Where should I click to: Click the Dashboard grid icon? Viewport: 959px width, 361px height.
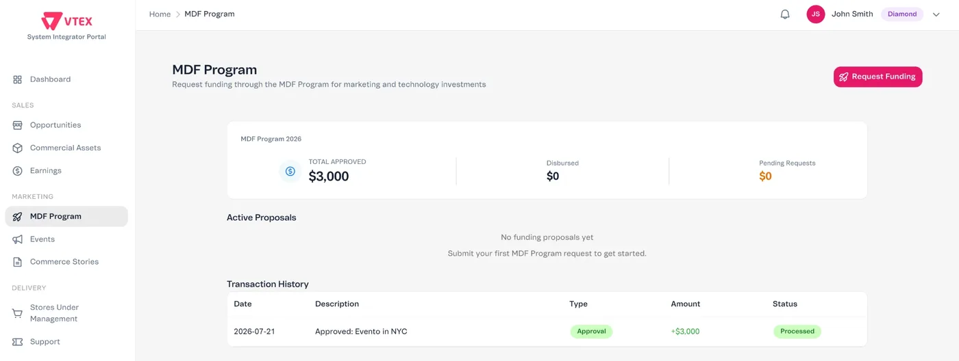18,79
